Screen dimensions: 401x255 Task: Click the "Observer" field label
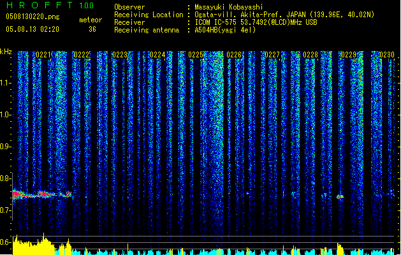[x=129, y=7]
